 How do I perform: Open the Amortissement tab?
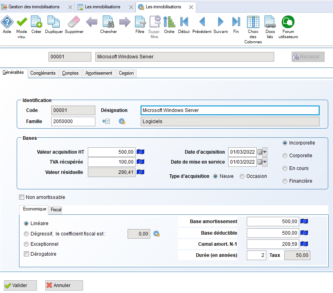[99, 73]
